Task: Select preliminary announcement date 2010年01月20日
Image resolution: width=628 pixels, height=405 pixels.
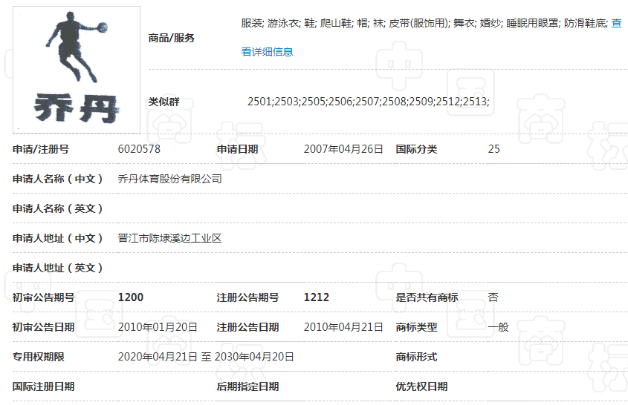Action: 158,327
